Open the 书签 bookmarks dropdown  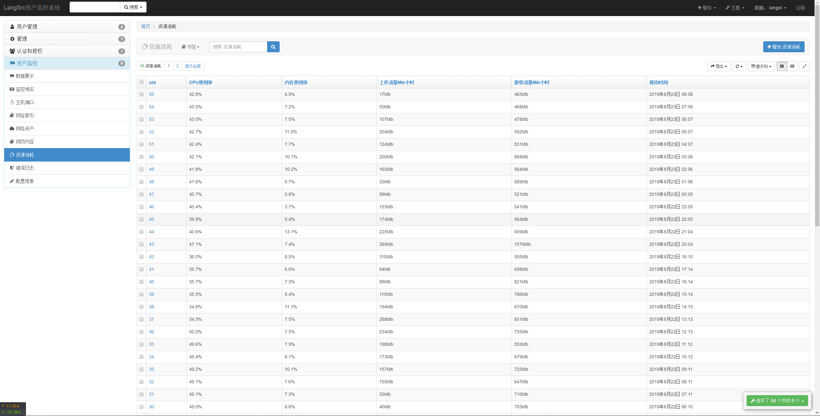pos(190,47)
